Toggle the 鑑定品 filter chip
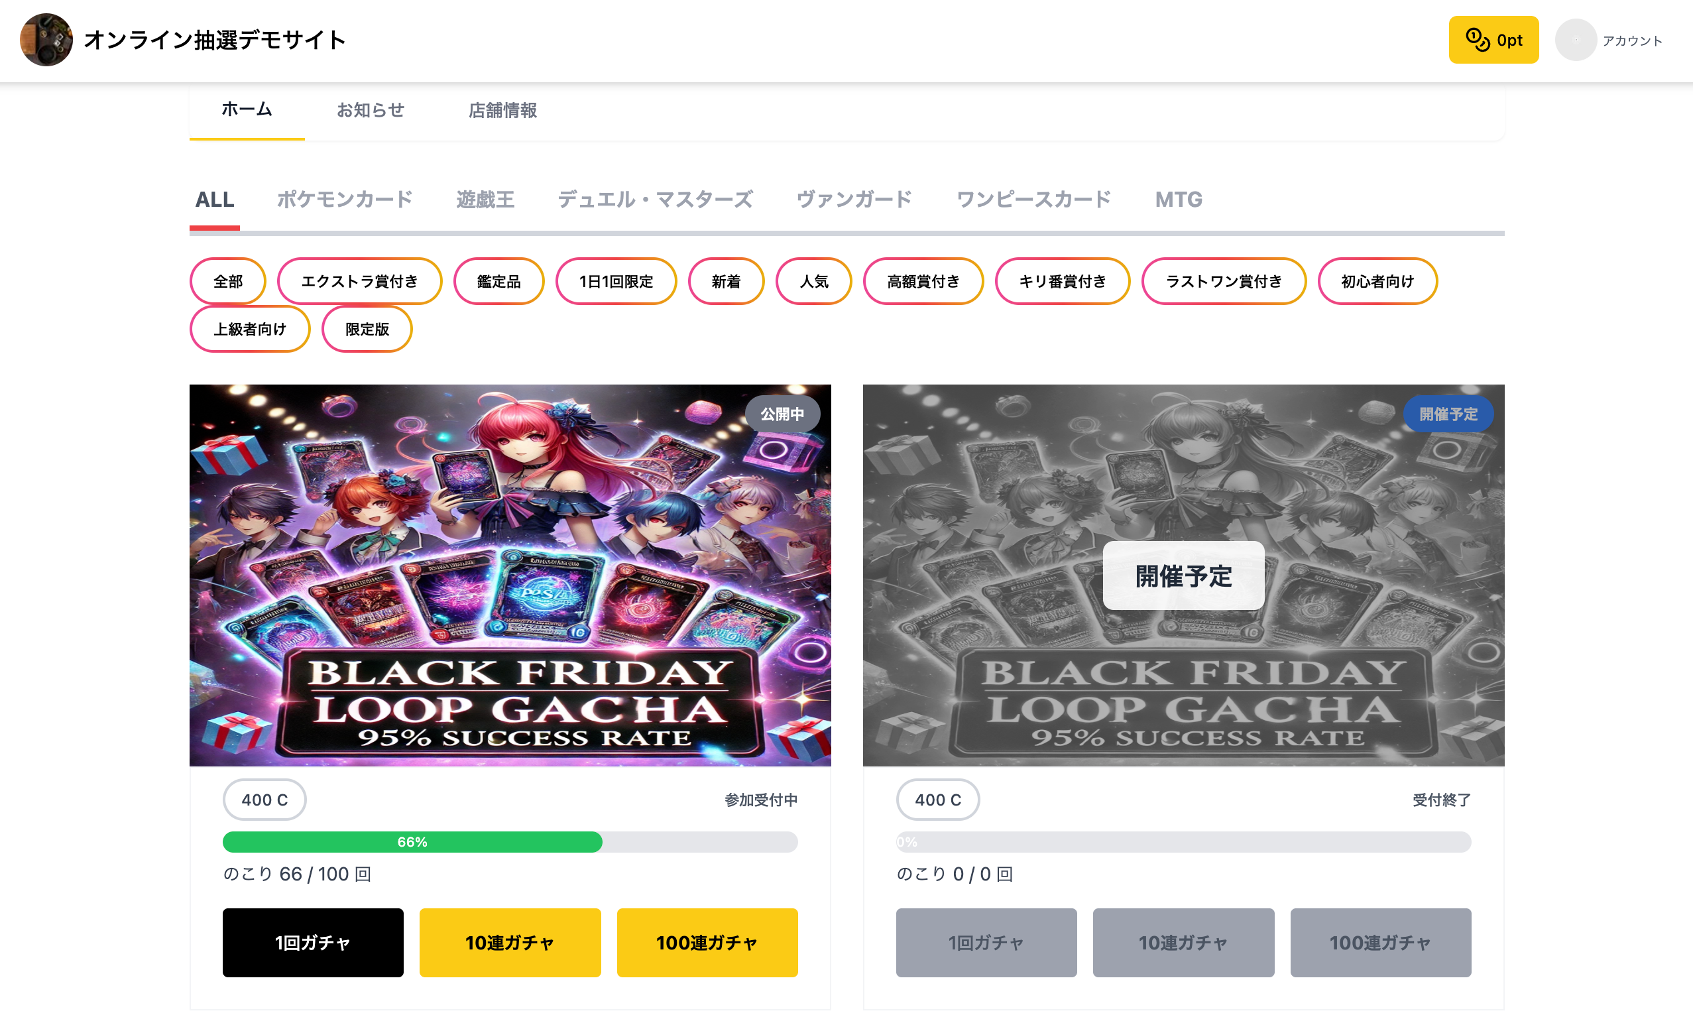 point(499,281)
